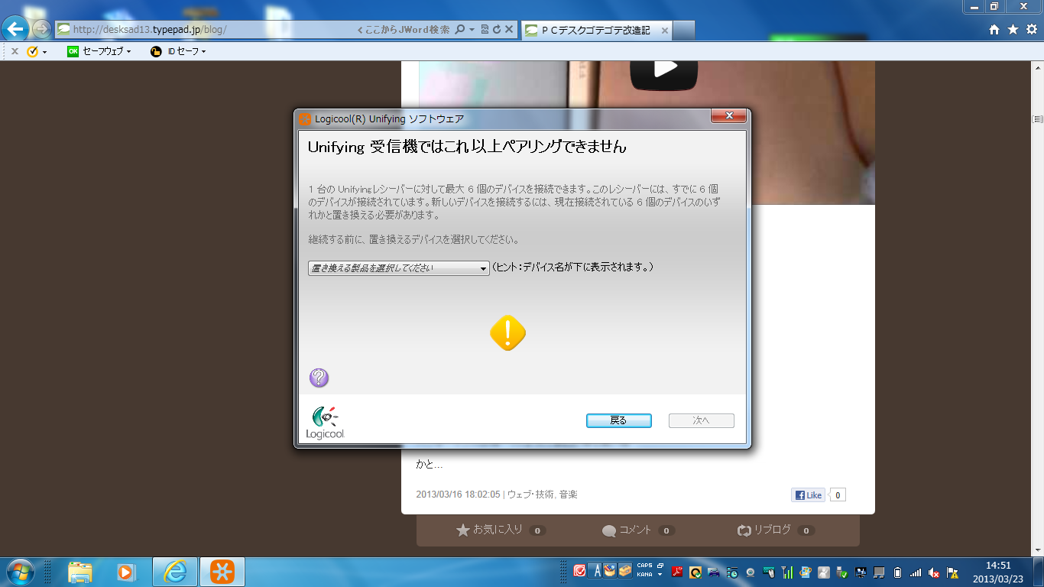The image size is (1044, 587).
Task: Click the typepad.jp URL in the address bar
Action: pyautogui.click(x=149, y=29)
